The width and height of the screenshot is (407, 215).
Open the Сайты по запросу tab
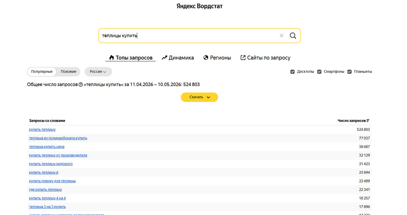click(x=265, y=58)
